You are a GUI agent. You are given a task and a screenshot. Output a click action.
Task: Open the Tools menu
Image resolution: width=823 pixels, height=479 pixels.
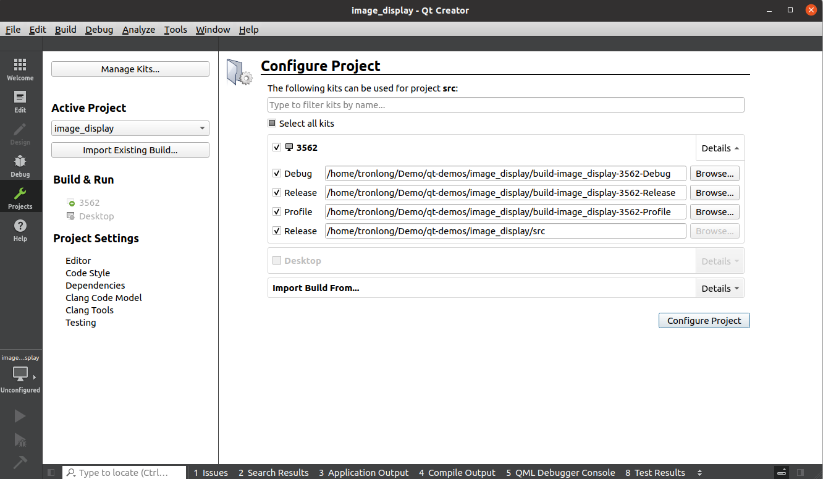(175, 30)
